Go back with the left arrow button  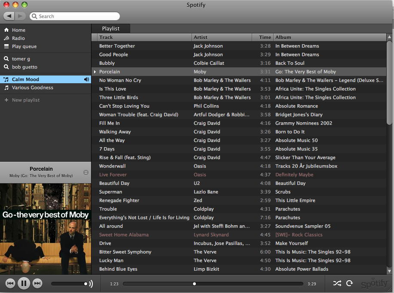(x=9, y=16)
